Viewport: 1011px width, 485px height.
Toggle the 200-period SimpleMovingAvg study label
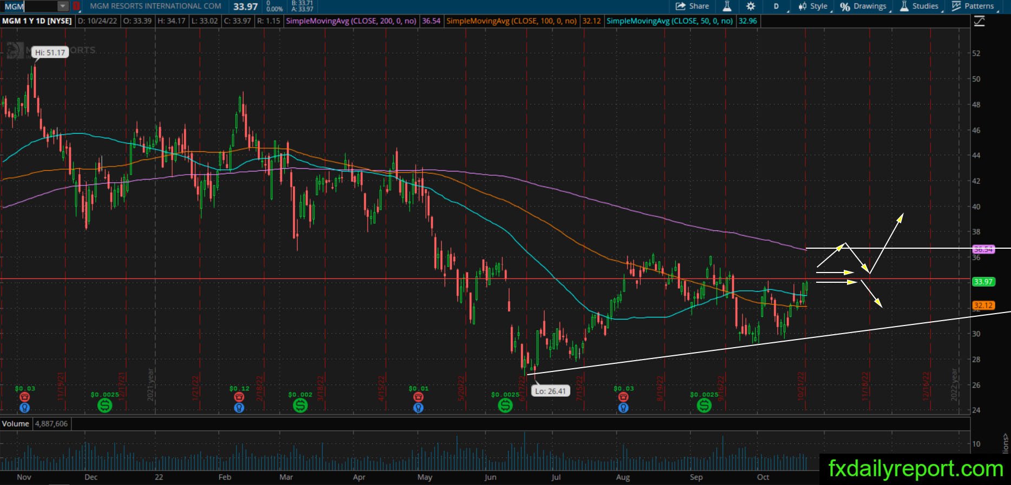(x=351, y=21)
